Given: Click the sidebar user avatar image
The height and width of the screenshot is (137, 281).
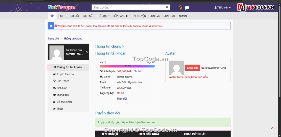Looking at the screenshot, I should click(56, 52).
